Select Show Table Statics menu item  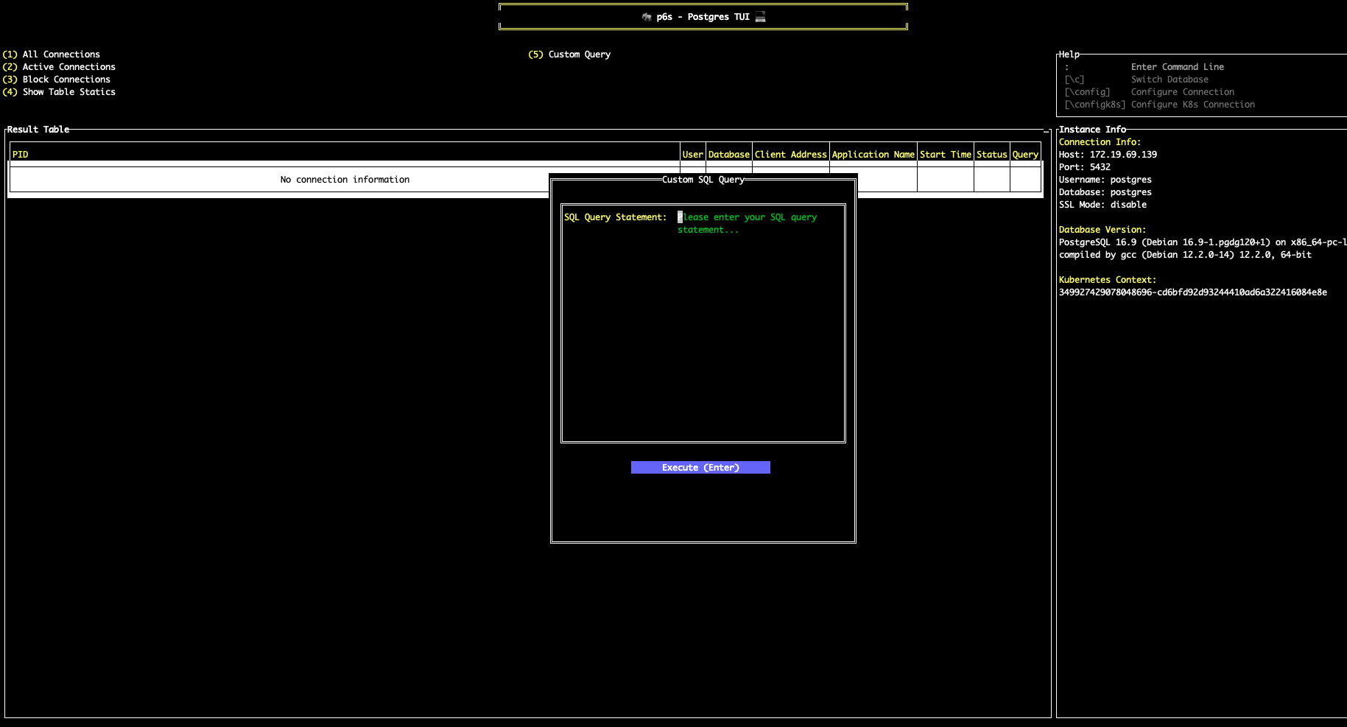(59, 92)
